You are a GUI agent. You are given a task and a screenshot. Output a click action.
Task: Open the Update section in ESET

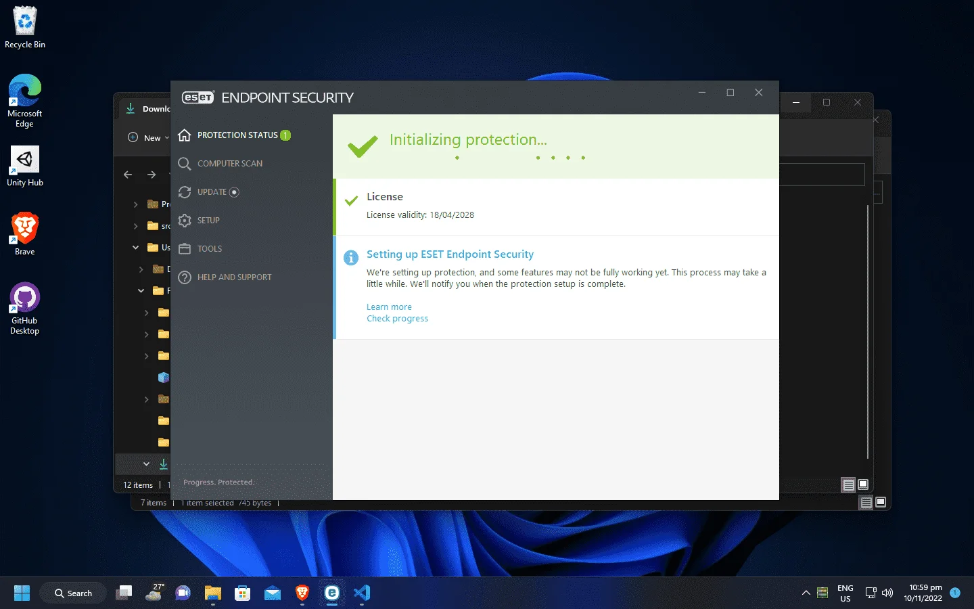coord(208,192)
